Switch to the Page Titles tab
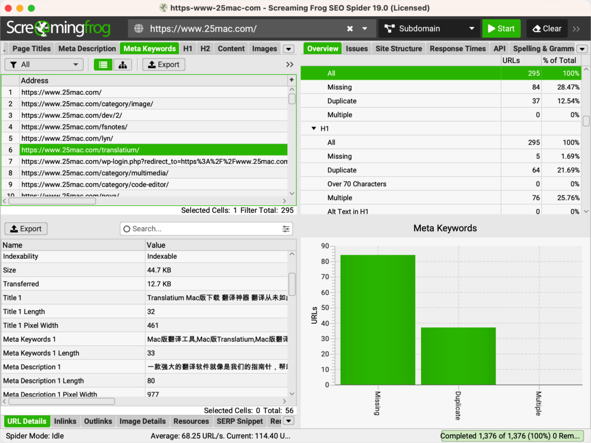 coord(31,48)
